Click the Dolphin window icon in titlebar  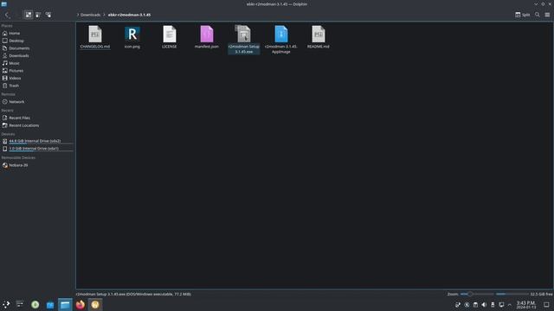3,3
